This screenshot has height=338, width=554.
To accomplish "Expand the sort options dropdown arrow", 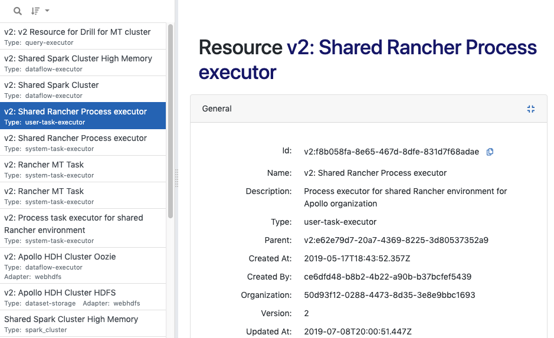I will (x=47, y=11).
